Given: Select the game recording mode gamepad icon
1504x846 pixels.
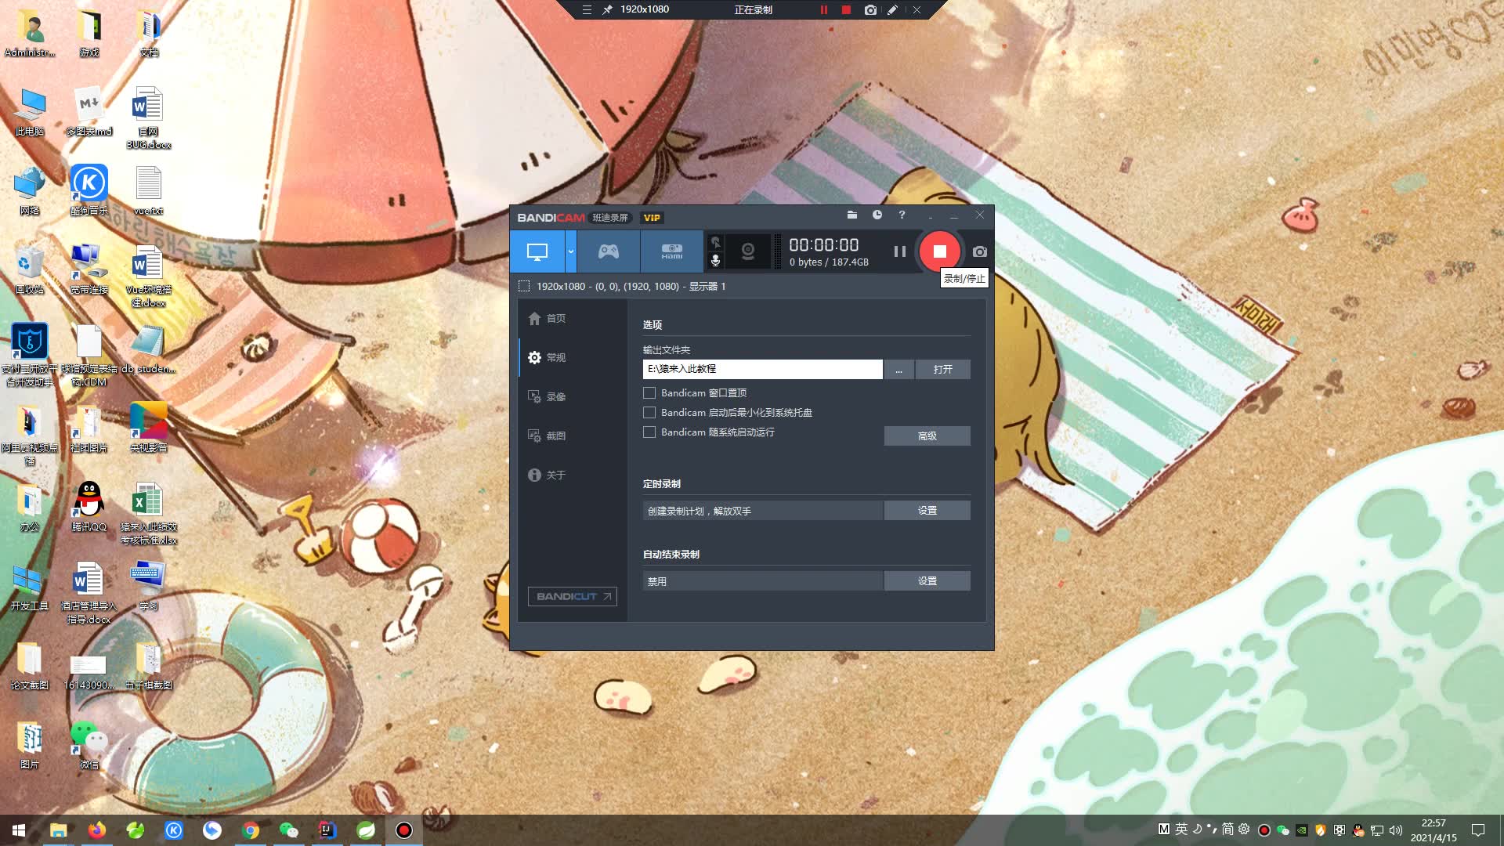Looking at the screenshot, I should click(609, 251).
